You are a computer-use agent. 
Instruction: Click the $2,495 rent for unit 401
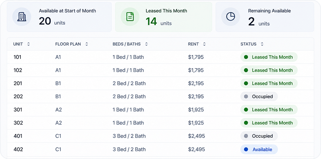(x=197, y=136)
